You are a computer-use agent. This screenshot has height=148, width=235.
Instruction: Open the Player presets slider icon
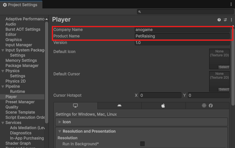pyautogui.click(x=225, y=20)
